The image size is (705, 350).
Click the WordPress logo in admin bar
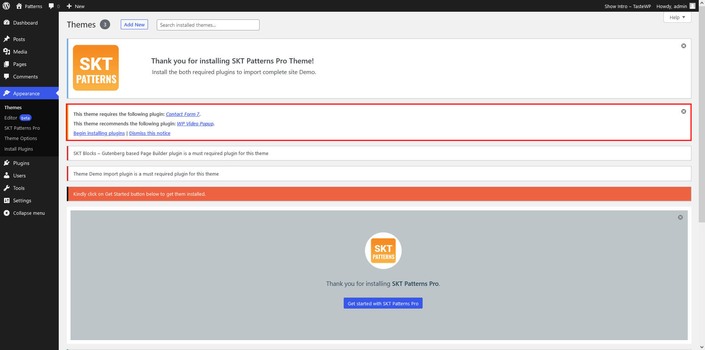coord(6,6)
